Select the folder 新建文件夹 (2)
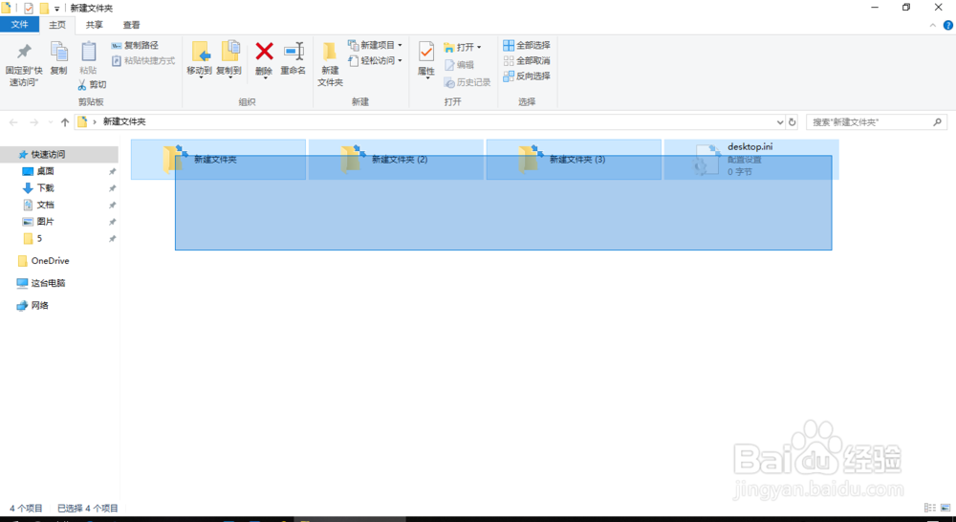956x522 pixels. pos(396,160)
